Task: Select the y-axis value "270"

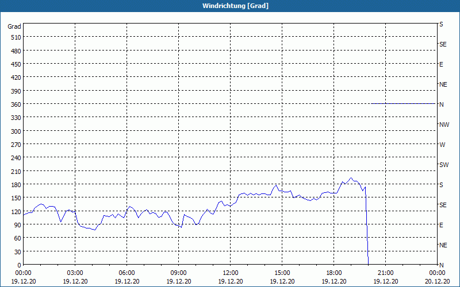Action: tap(16, 145)
